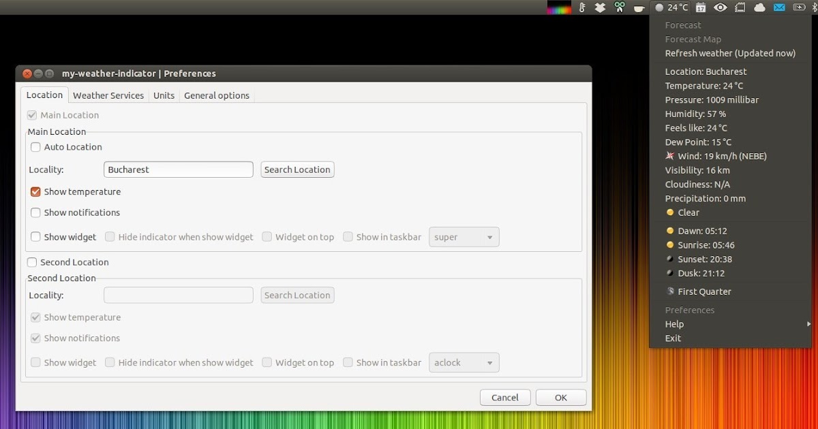Open the aclock widget skin dropdown
Viewport: 818px width, 429px height.
point(464,362)
